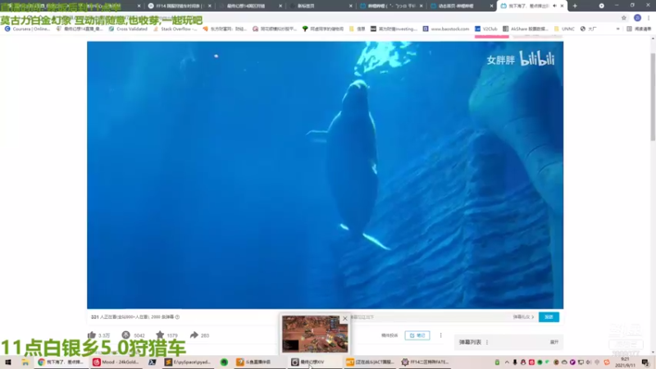The width and height of the screenshot is (656, 369).
Task: Open the volume speaker tray icon
Action: [589, 362]
